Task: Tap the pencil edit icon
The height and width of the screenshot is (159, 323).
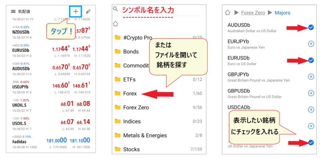Action: tap(88, 12)
